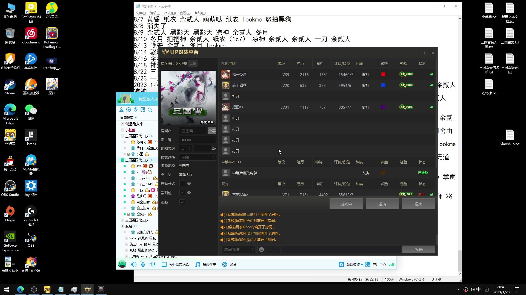Open the search magnifier in YY sidebar
Screen dimensions: 526x295
[150, 110]
